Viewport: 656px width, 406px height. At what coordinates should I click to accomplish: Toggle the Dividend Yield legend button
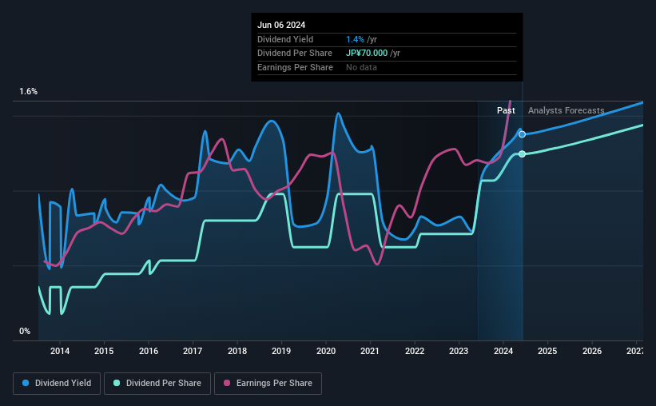coord(57,384)
